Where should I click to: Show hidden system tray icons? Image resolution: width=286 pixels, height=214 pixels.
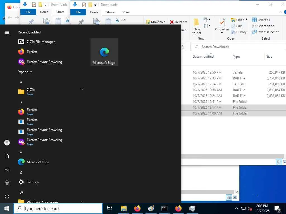coord(236,208)
